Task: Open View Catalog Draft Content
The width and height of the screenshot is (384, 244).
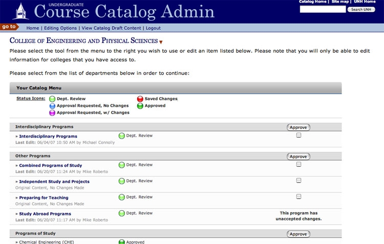Action: pos(112,28)
